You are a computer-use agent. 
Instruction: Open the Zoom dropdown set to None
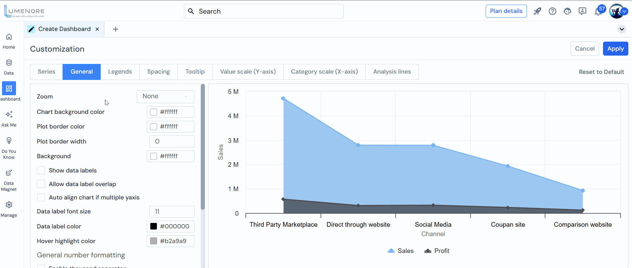(165, 97)
